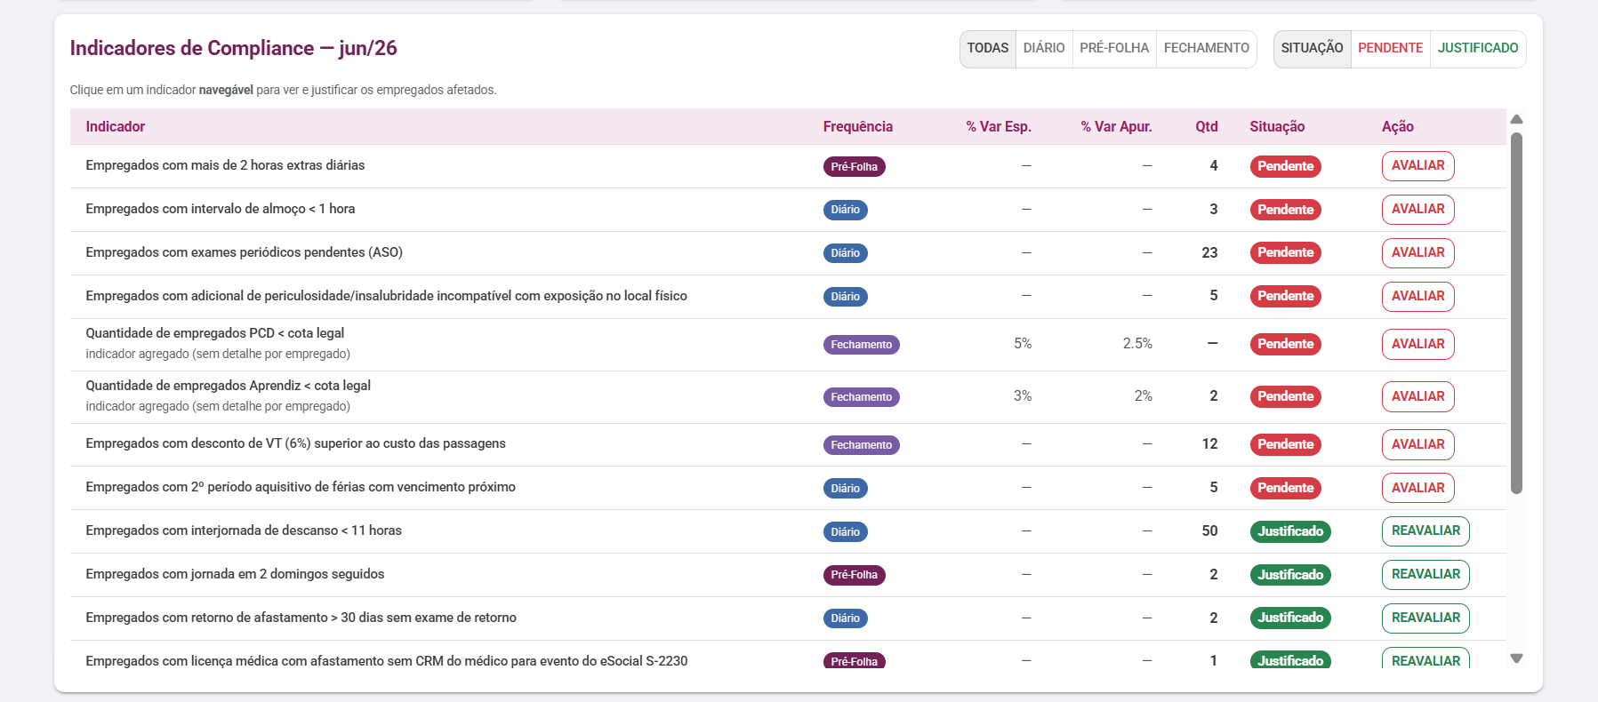Click the Pré-Folha badge on horas extras row
This screenshot has width=1598, height=702.
854,167
